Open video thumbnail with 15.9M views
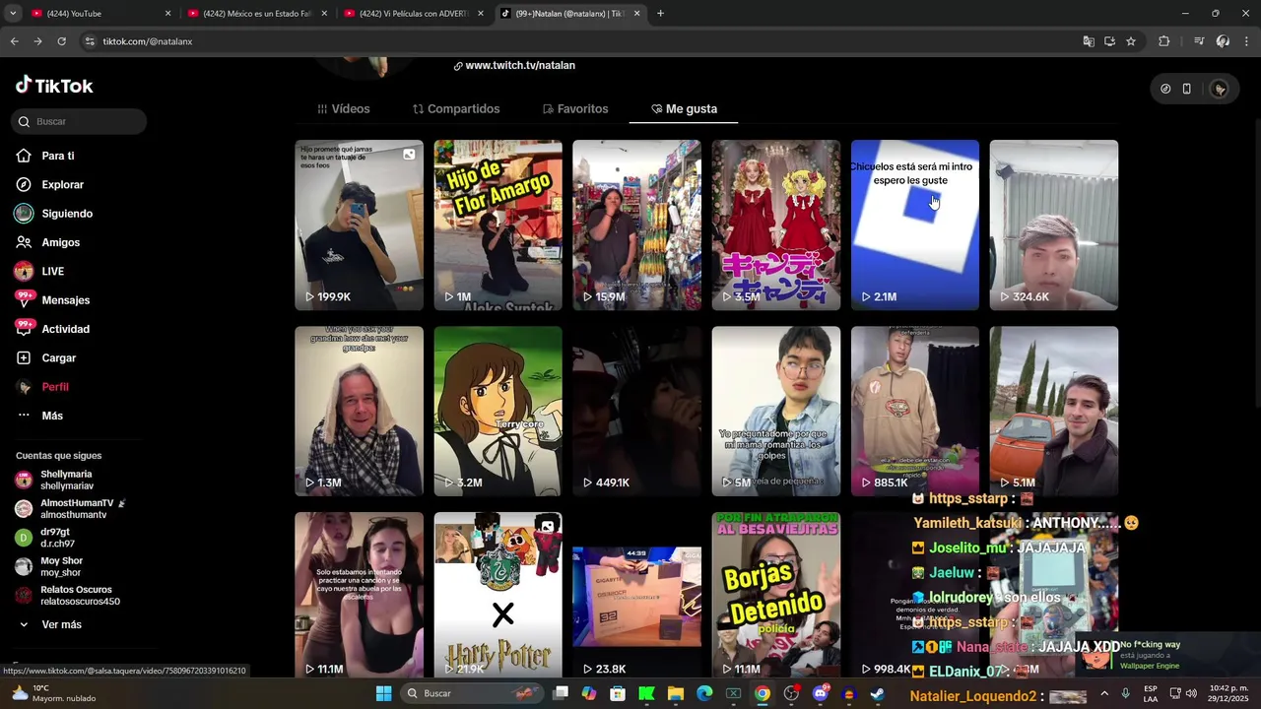Viewport: 1261px width, 709px height. 636,225
